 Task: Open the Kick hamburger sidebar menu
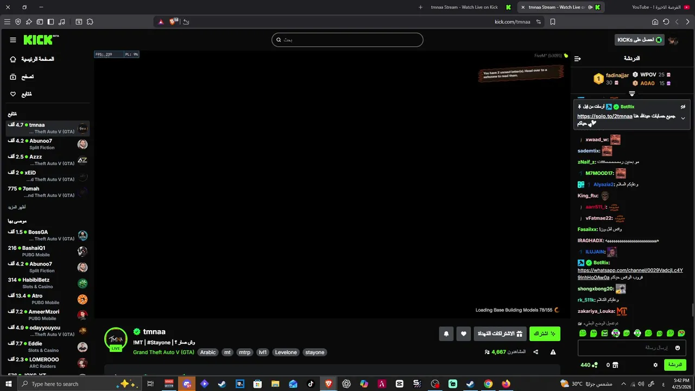tap(13, 40)
